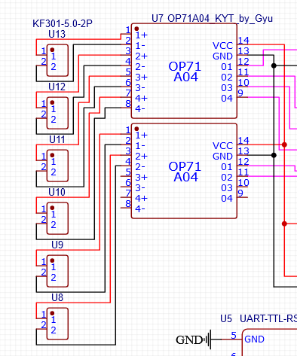Click the red junction dot on lower chip VCC wire
297x356 pixels.
(x=284, y=145)
